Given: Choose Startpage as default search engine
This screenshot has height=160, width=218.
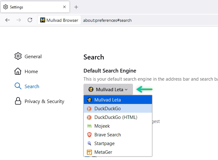Looking at the screenshot, I should coord(118,143).
